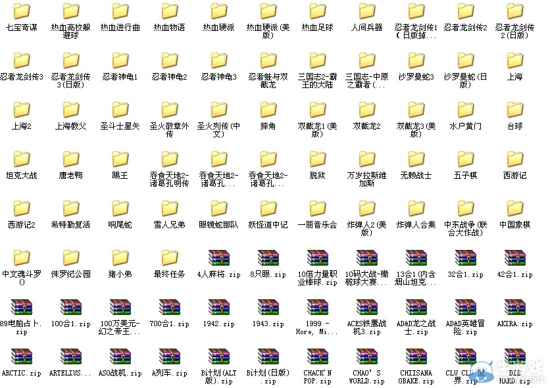Click the 侏罗纪公园 folder icon
Viewport: 550px width, 388px height.
[x=71, y=258]
